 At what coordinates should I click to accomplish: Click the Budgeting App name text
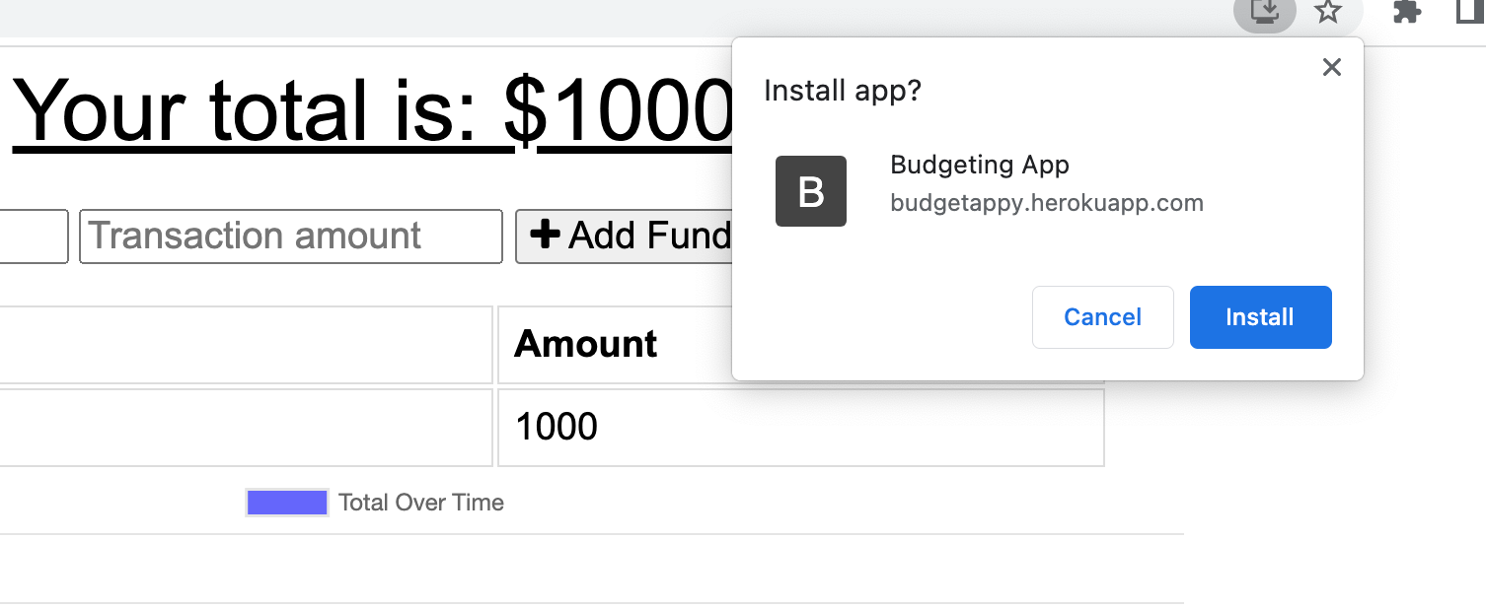pyautogui.click(x=980, y=165)
